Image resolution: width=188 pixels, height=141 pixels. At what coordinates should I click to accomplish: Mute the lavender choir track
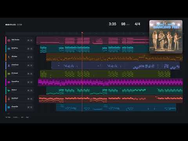[28, 65]
